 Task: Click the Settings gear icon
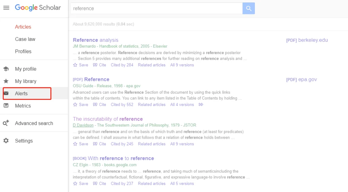pos(6,140)
